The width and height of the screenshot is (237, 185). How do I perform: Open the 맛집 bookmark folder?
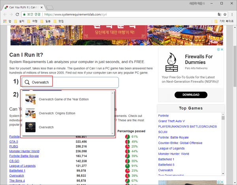(x=58, y=21)
